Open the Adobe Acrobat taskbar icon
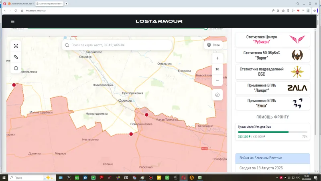This screenshot has height=181, width=321. tap(102, 177)
